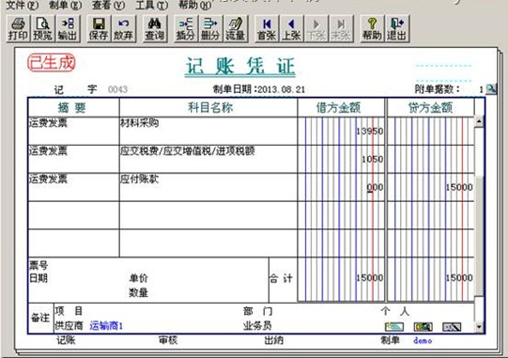Click scroll down arrow of voucher table

click(x=479, y=327)
